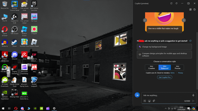Select Missing Hiker desktop shortcut
Image resolution: width=198 pixels, height=111 pixels.
(15, 93)
